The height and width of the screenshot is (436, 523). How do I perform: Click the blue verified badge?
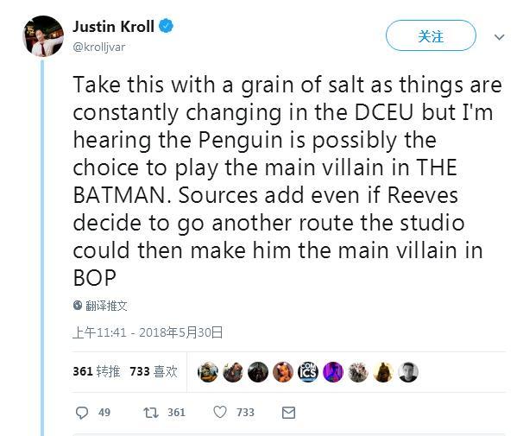[167, 27]
